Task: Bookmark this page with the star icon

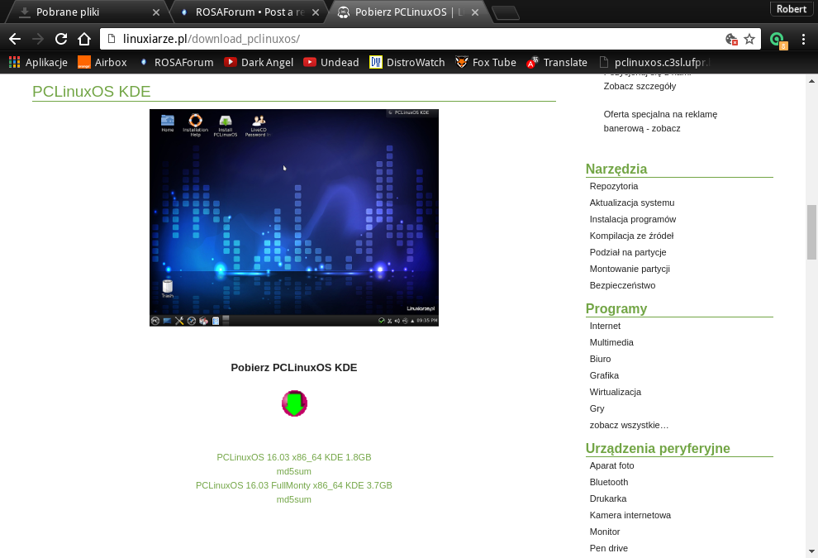Action: click(x=749, y=39)
